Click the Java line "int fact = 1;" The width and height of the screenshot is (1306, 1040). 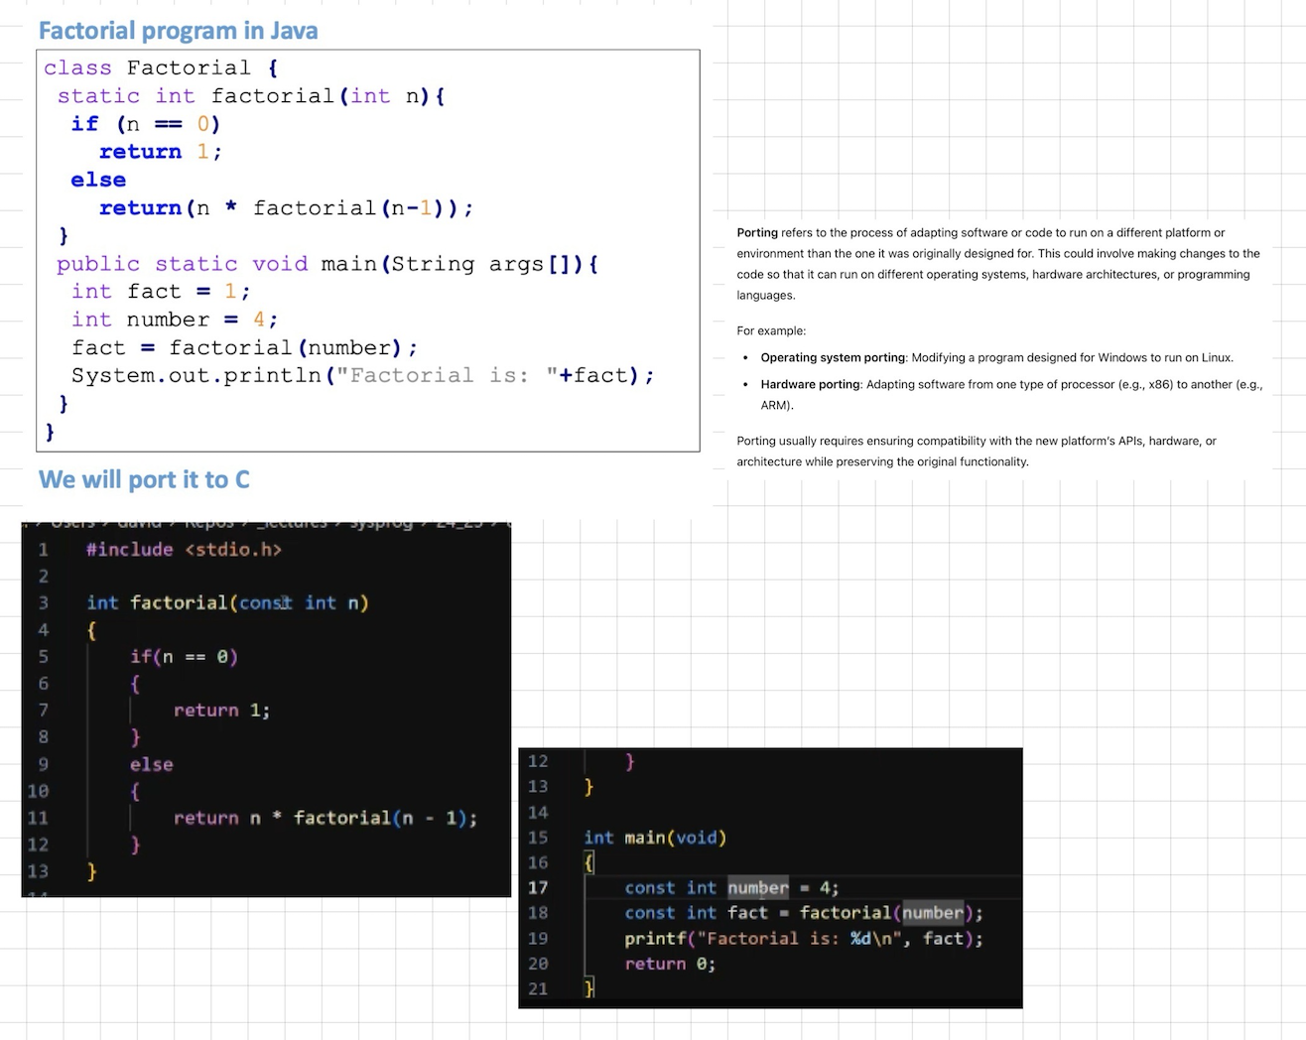pos(161,292)
